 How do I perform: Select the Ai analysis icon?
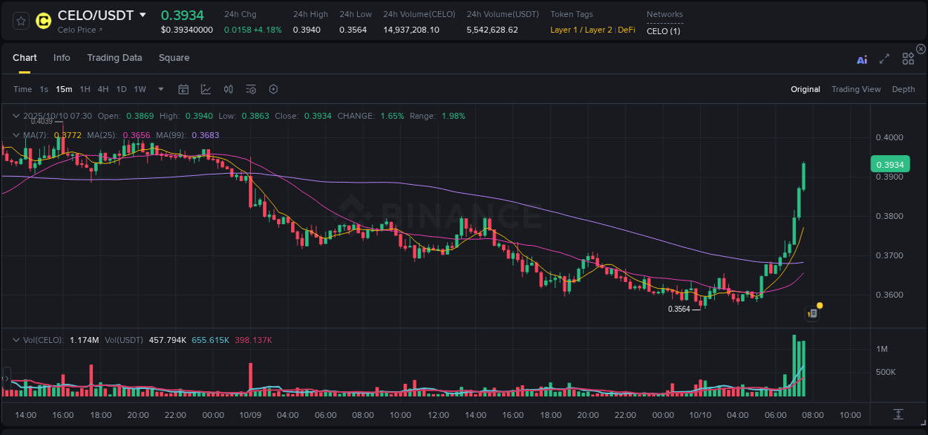(x=861, y=59)
